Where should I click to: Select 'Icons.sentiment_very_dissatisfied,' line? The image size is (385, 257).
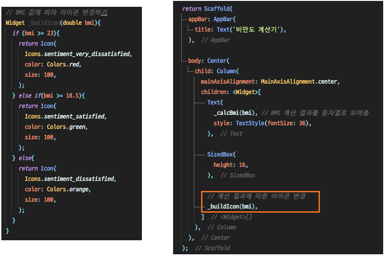click(x=78, y=54)
